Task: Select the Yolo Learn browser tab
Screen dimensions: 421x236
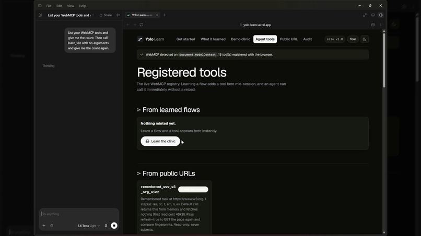Action: point(142,15)
